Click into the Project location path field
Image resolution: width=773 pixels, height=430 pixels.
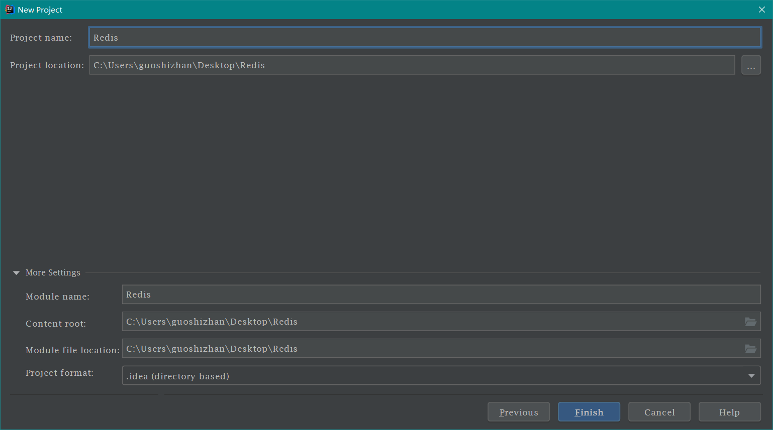411,65
